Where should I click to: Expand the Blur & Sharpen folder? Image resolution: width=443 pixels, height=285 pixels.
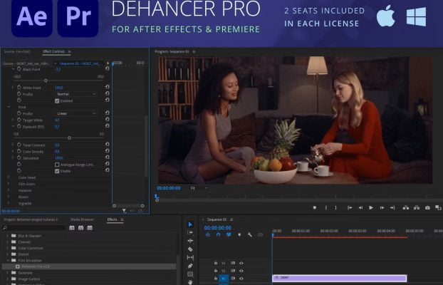pos(7,236)
